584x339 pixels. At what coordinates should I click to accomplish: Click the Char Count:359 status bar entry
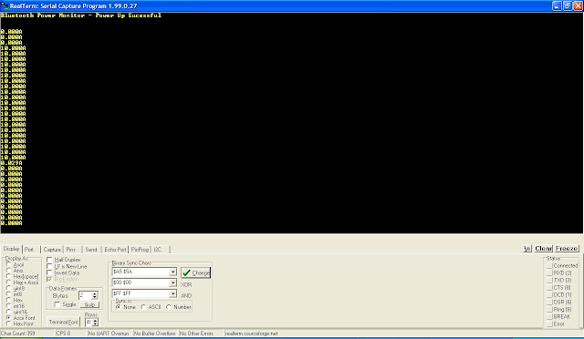coord(18,333)
